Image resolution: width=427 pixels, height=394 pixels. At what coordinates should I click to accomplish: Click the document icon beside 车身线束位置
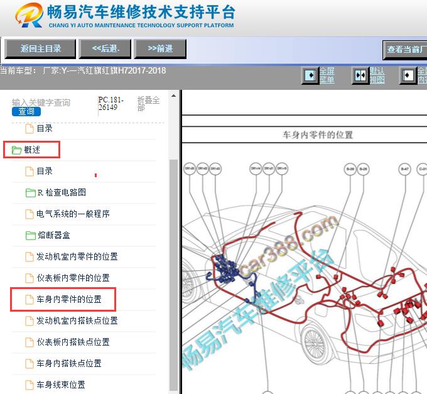tap(30, 385)
